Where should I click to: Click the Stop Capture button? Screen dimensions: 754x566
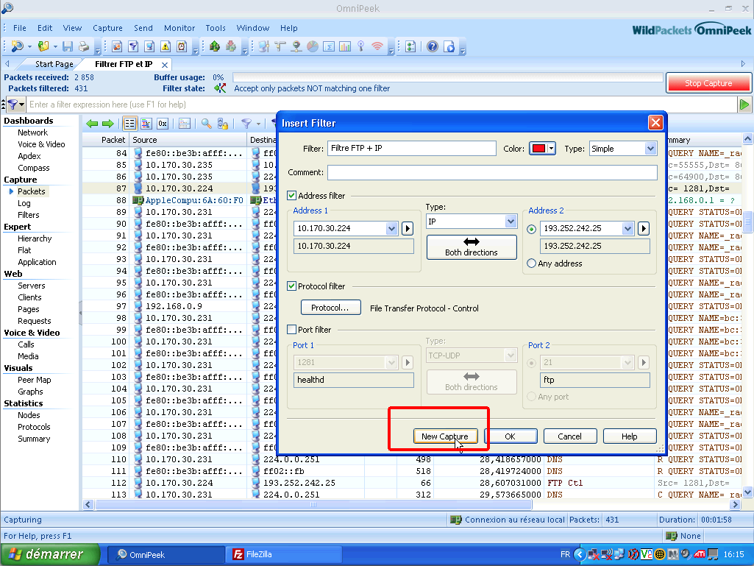coord(708,83)
